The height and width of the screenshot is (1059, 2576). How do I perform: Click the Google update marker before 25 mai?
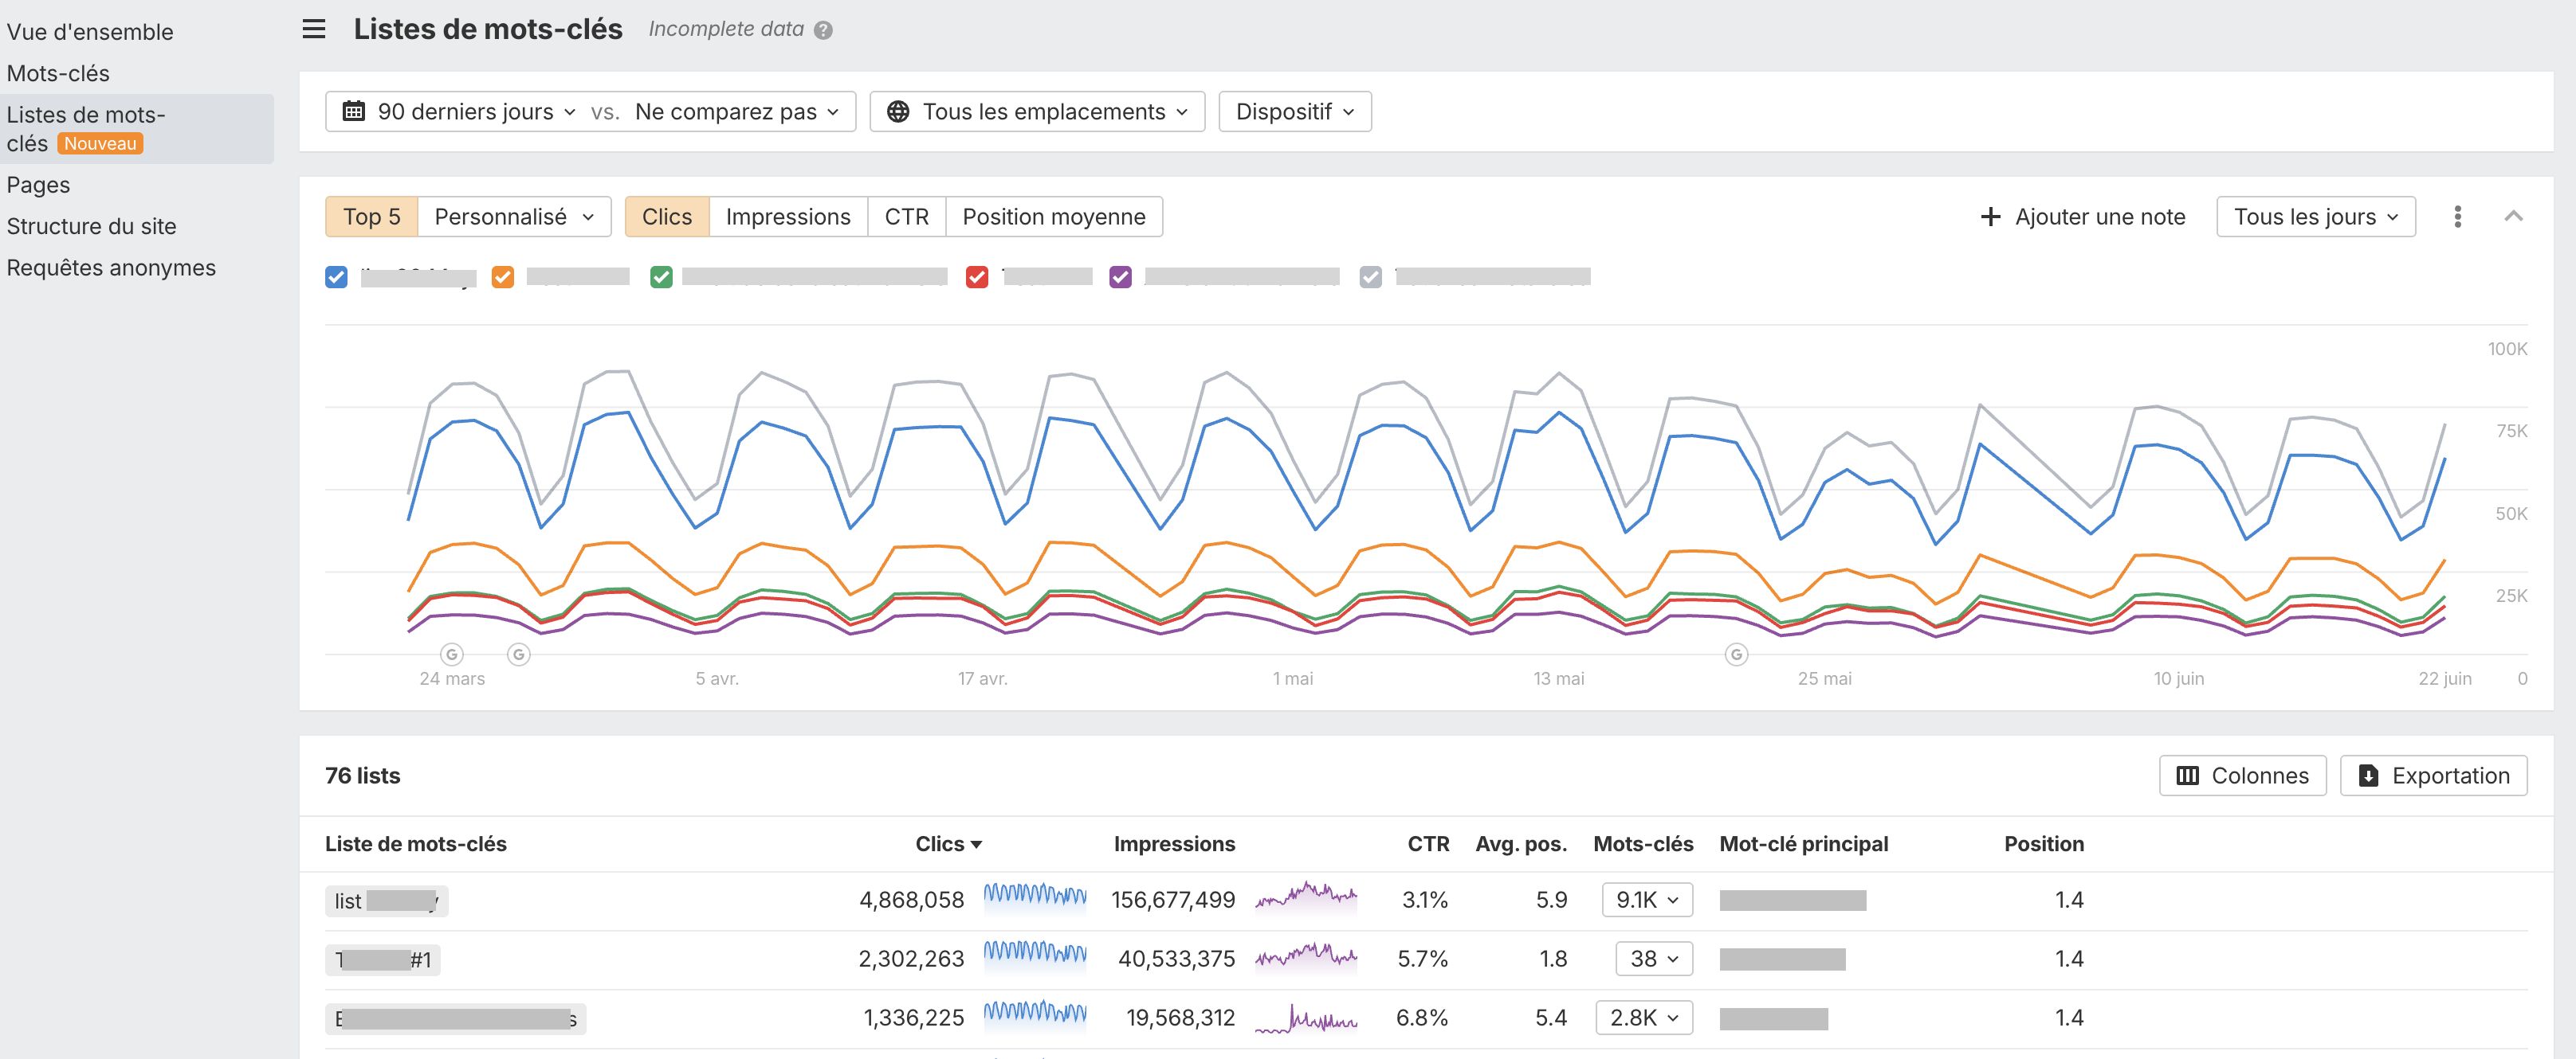pos(1737,655)
